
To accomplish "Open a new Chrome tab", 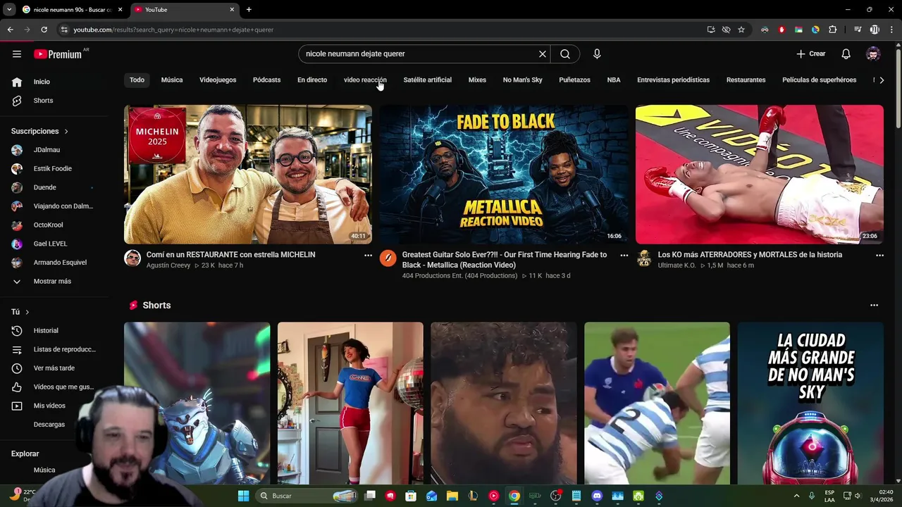I will click(x=249, y=10).
